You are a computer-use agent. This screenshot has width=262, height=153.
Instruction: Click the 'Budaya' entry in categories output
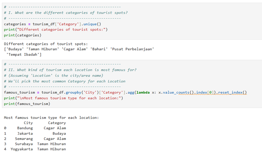pos(14,49)
